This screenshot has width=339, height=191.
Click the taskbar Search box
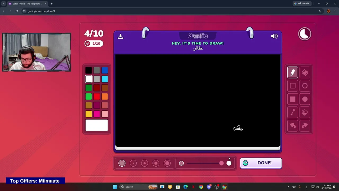tap(139, 187)
